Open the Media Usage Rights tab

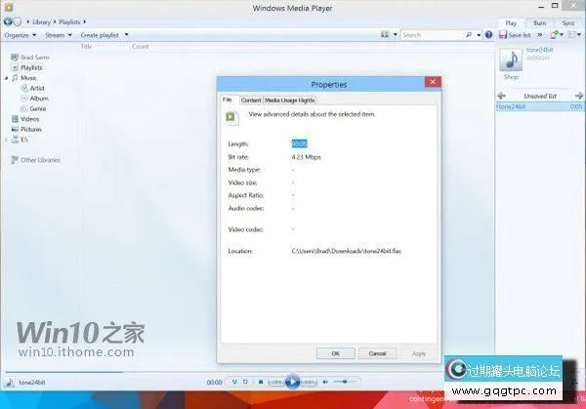[x=290, y=100]
